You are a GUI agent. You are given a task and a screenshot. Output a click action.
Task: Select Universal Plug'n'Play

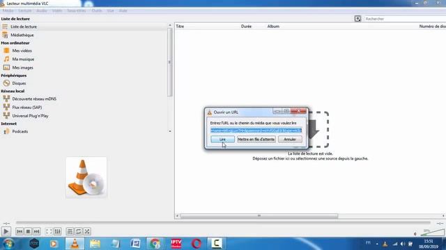pyautogui.click(x=30, y=116)
